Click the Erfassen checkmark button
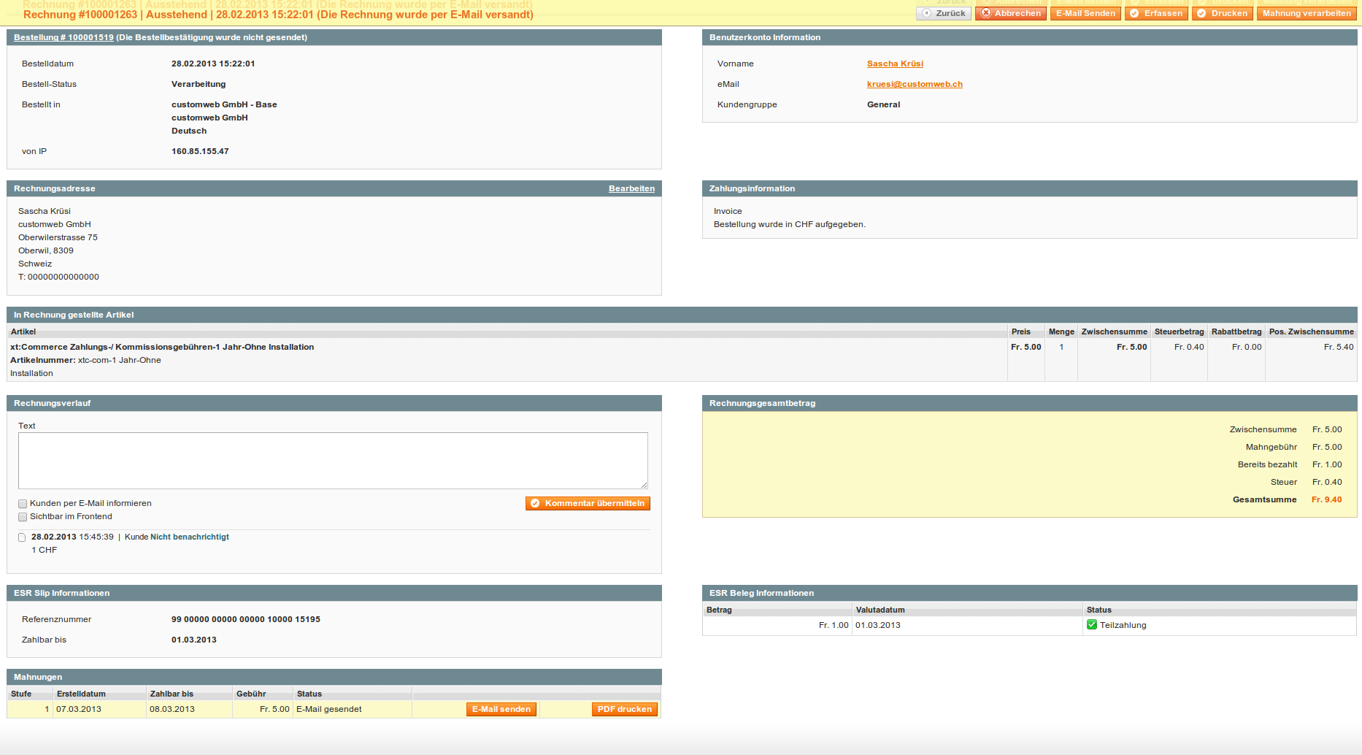The image size is (1362, 755). (x=1156, y=13)
